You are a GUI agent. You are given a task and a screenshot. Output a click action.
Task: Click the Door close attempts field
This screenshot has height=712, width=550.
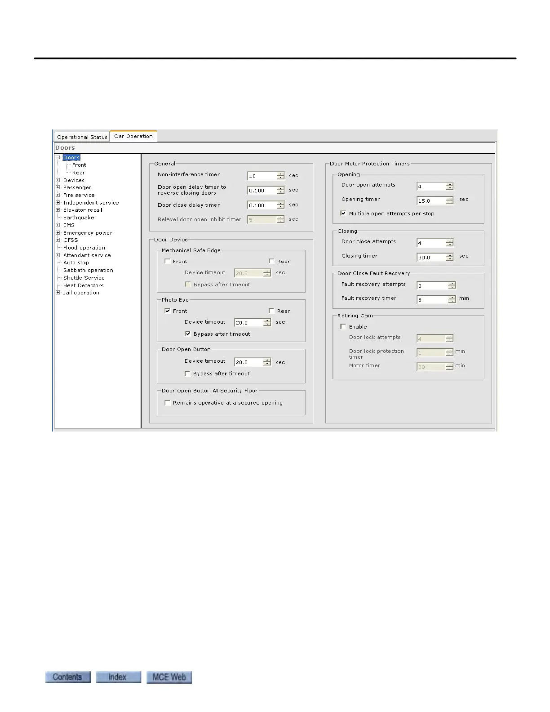click(431, 243)
